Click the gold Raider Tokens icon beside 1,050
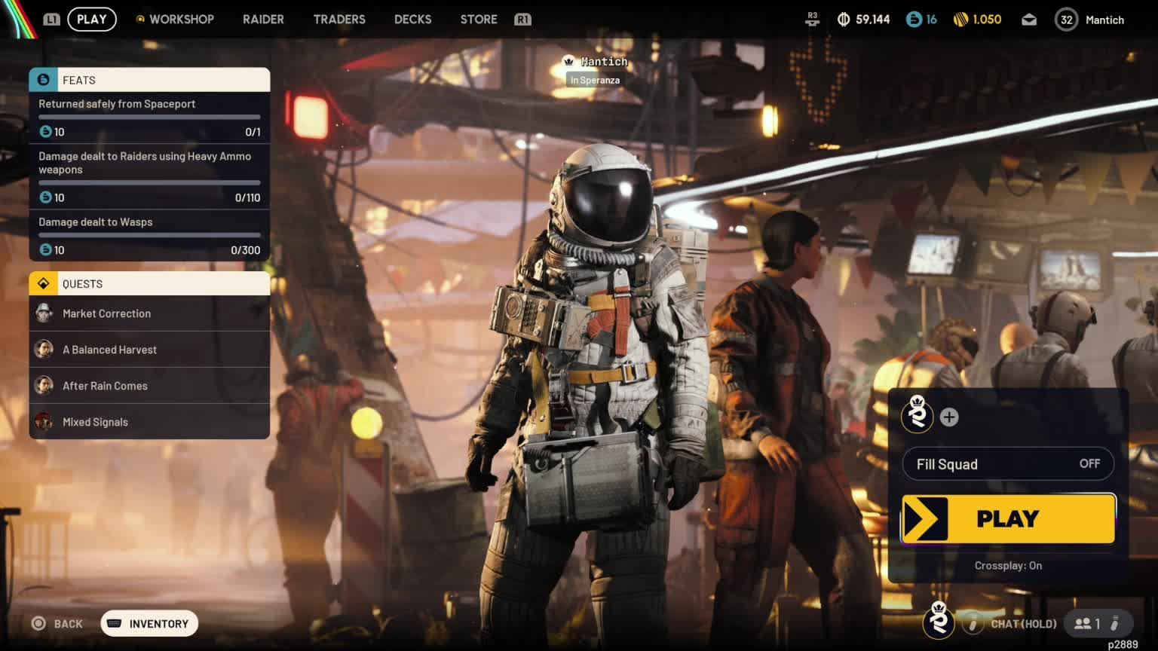Viewport: 1158px width, 651px height. [x=960, y=20]
